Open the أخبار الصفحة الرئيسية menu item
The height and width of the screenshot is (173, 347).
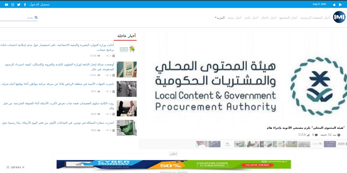[315, 18]
